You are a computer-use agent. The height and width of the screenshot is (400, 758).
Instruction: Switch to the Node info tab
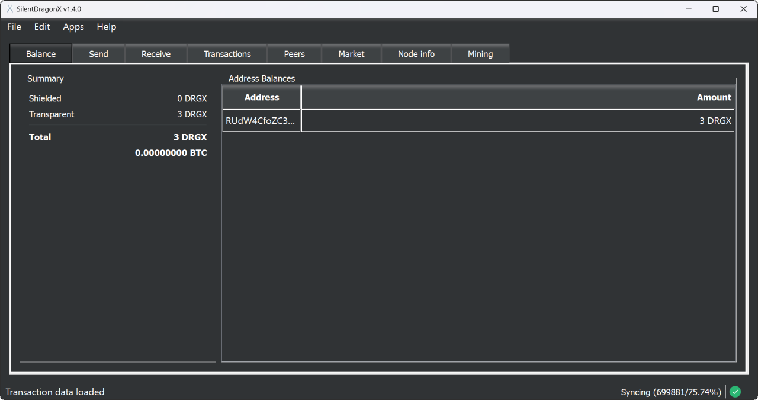(x=416, y=53)
